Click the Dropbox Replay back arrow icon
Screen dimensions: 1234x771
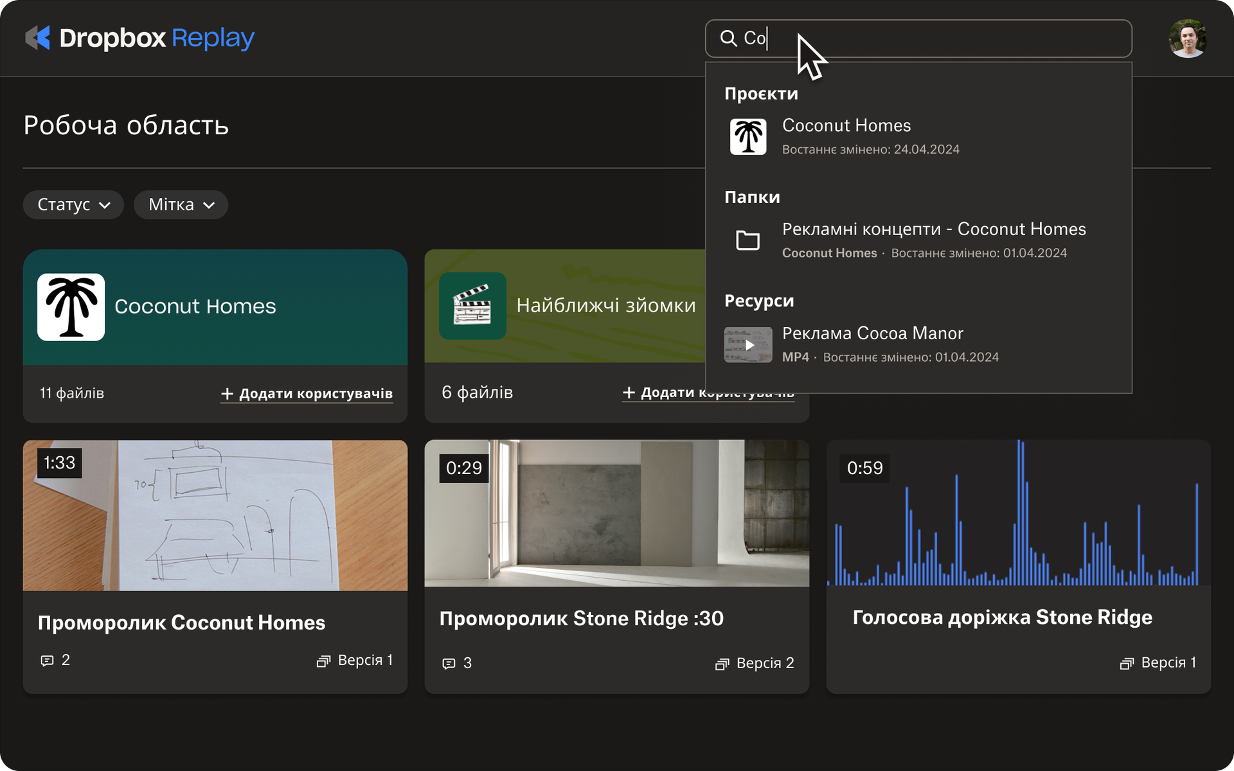click(x=39, y=39)
